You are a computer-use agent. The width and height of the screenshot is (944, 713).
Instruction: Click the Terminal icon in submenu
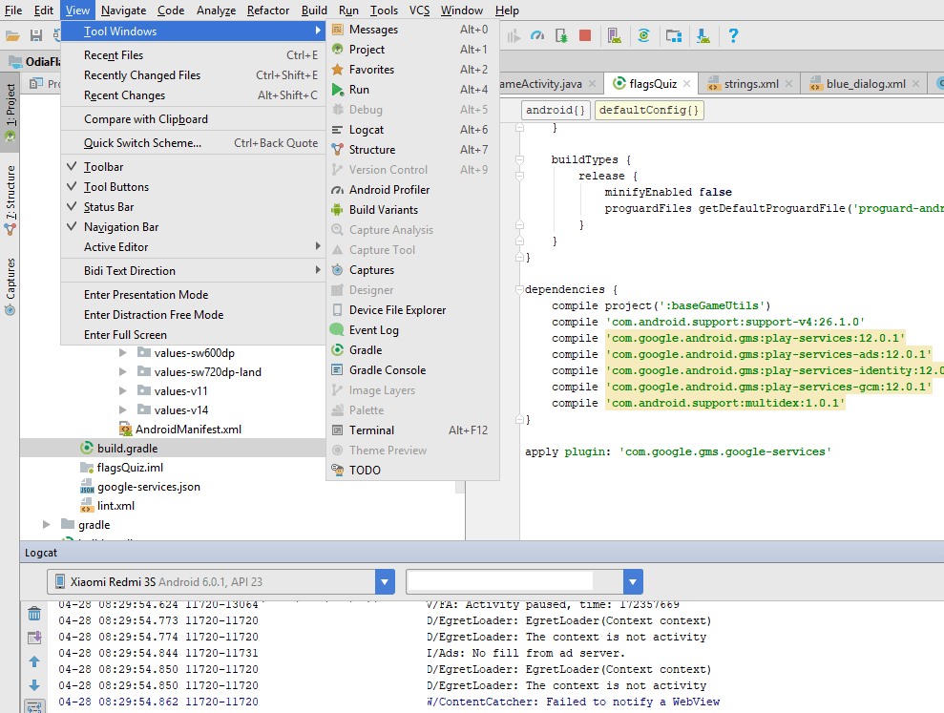click(338, 430)
